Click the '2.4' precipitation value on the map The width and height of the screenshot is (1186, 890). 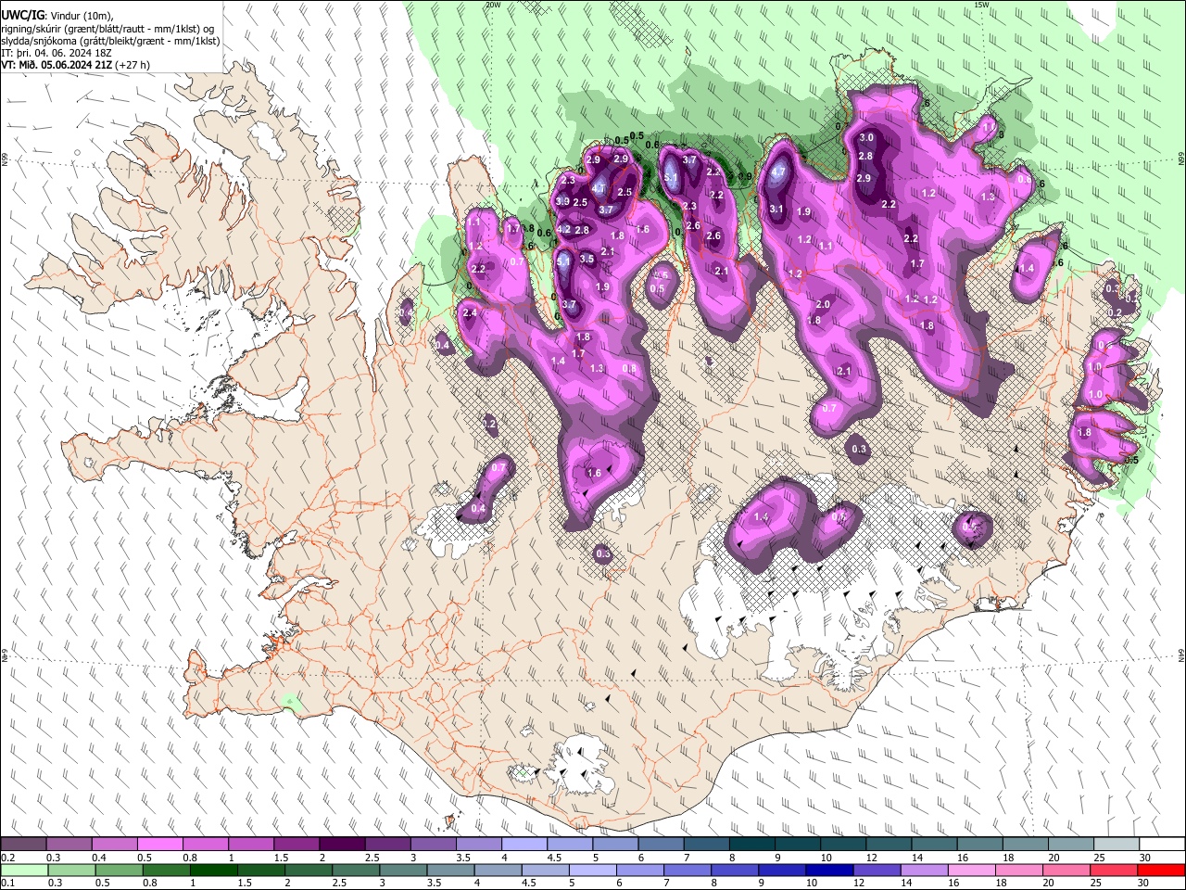[x=470, y=313]
